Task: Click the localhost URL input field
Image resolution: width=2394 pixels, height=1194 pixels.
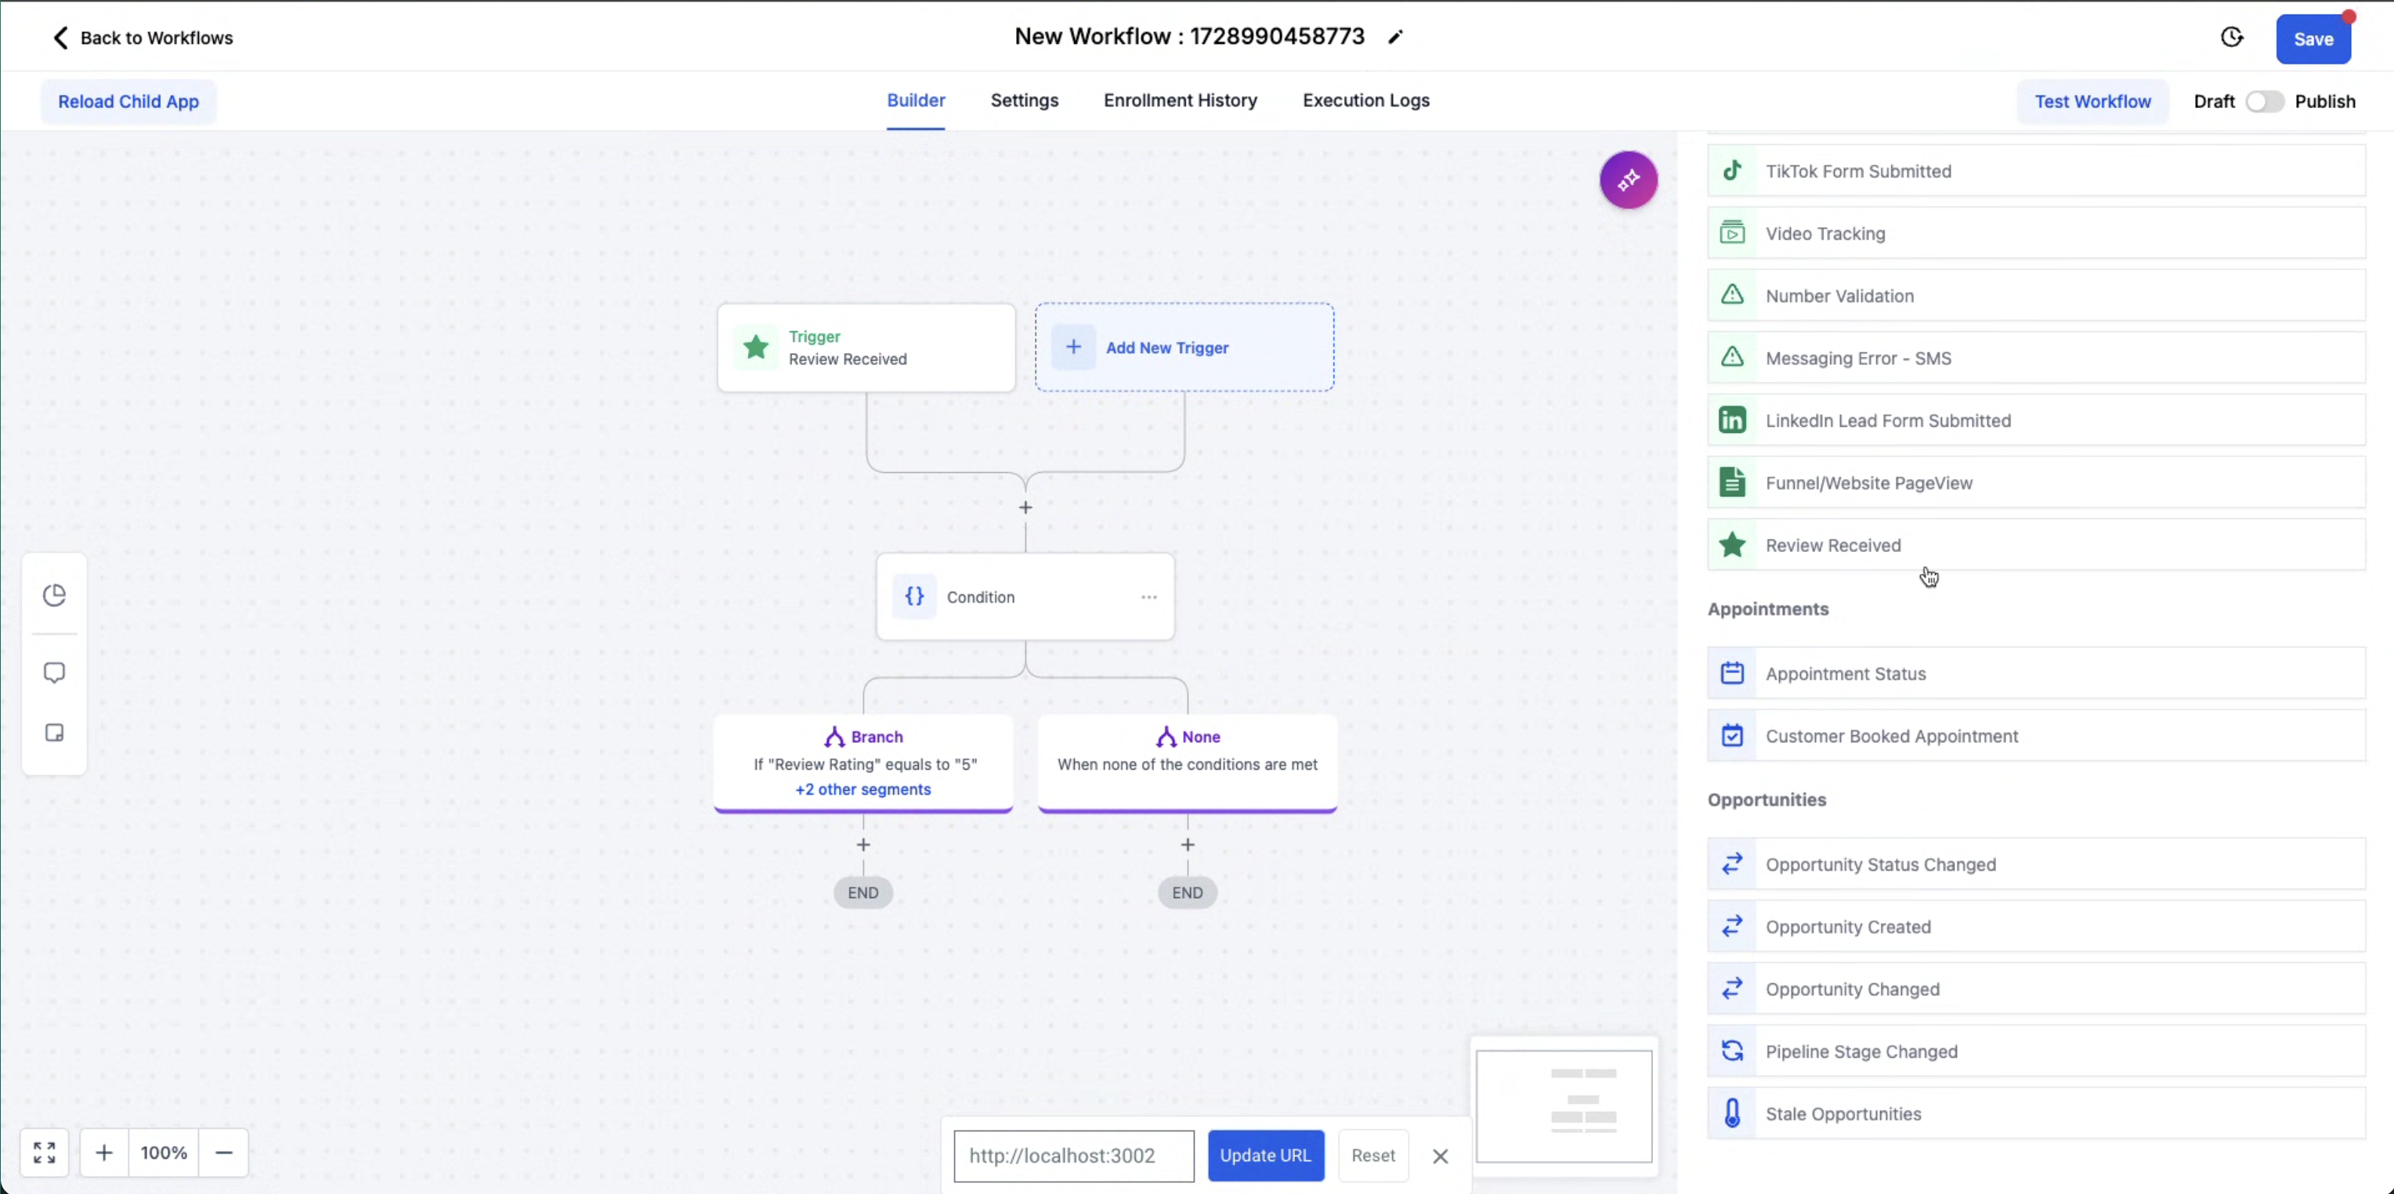Action: [1073, 1156]
